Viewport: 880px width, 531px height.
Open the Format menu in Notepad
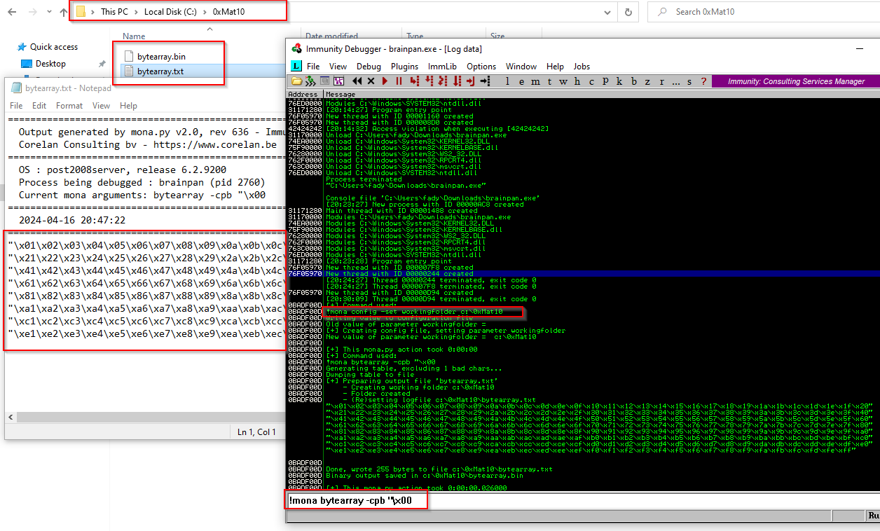tap(69, 106)
